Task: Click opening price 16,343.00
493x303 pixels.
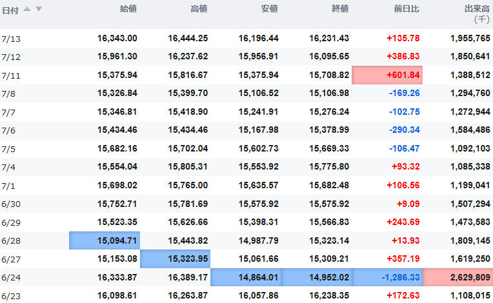Action: pyautogui.click(x=117, y=38)
